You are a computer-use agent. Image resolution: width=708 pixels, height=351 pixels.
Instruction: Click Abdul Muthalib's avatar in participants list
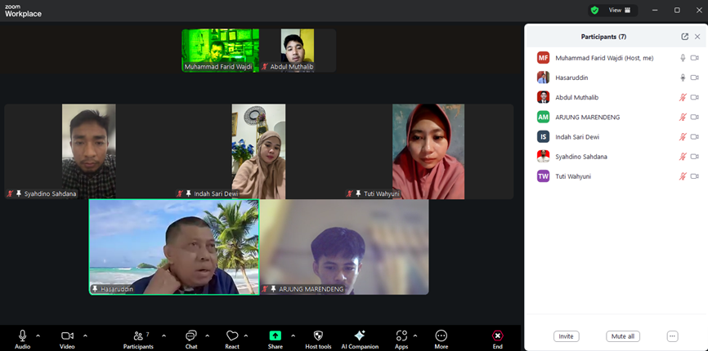(543, 97)
